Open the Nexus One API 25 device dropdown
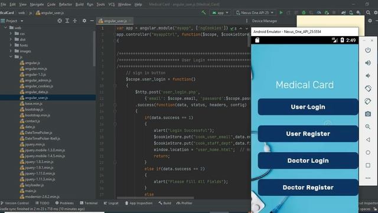The height and width of the screenshot is (213, 378). (255, 12)
